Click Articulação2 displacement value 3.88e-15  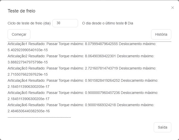coord(28,62)
